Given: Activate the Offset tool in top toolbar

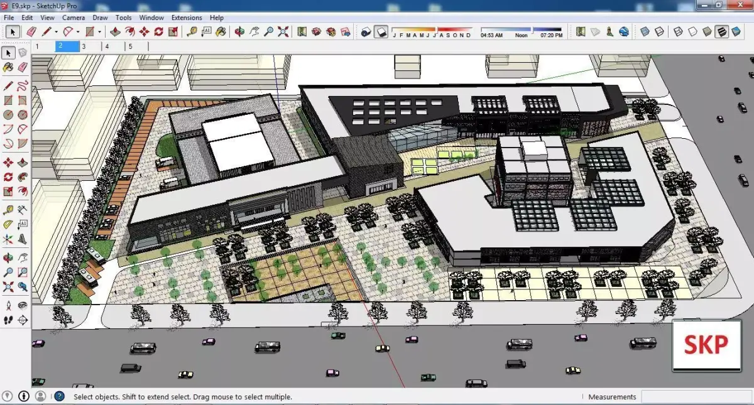Looking at the screenshot, I should (x=129, y=31).
